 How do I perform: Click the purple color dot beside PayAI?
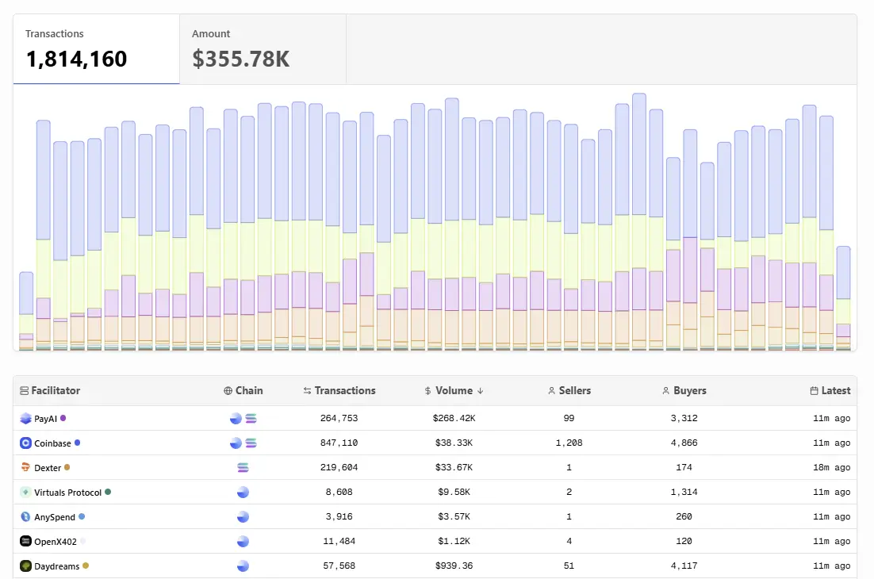(x=63, y=418)
